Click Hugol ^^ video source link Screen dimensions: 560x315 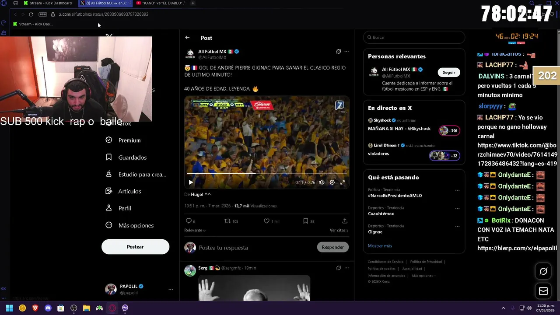(201, 195)
